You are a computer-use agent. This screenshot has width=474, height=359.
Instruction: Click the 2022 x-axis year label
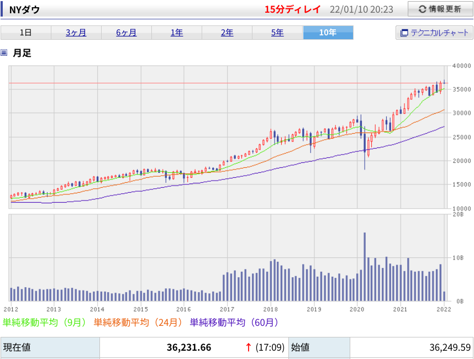point(444,309)
